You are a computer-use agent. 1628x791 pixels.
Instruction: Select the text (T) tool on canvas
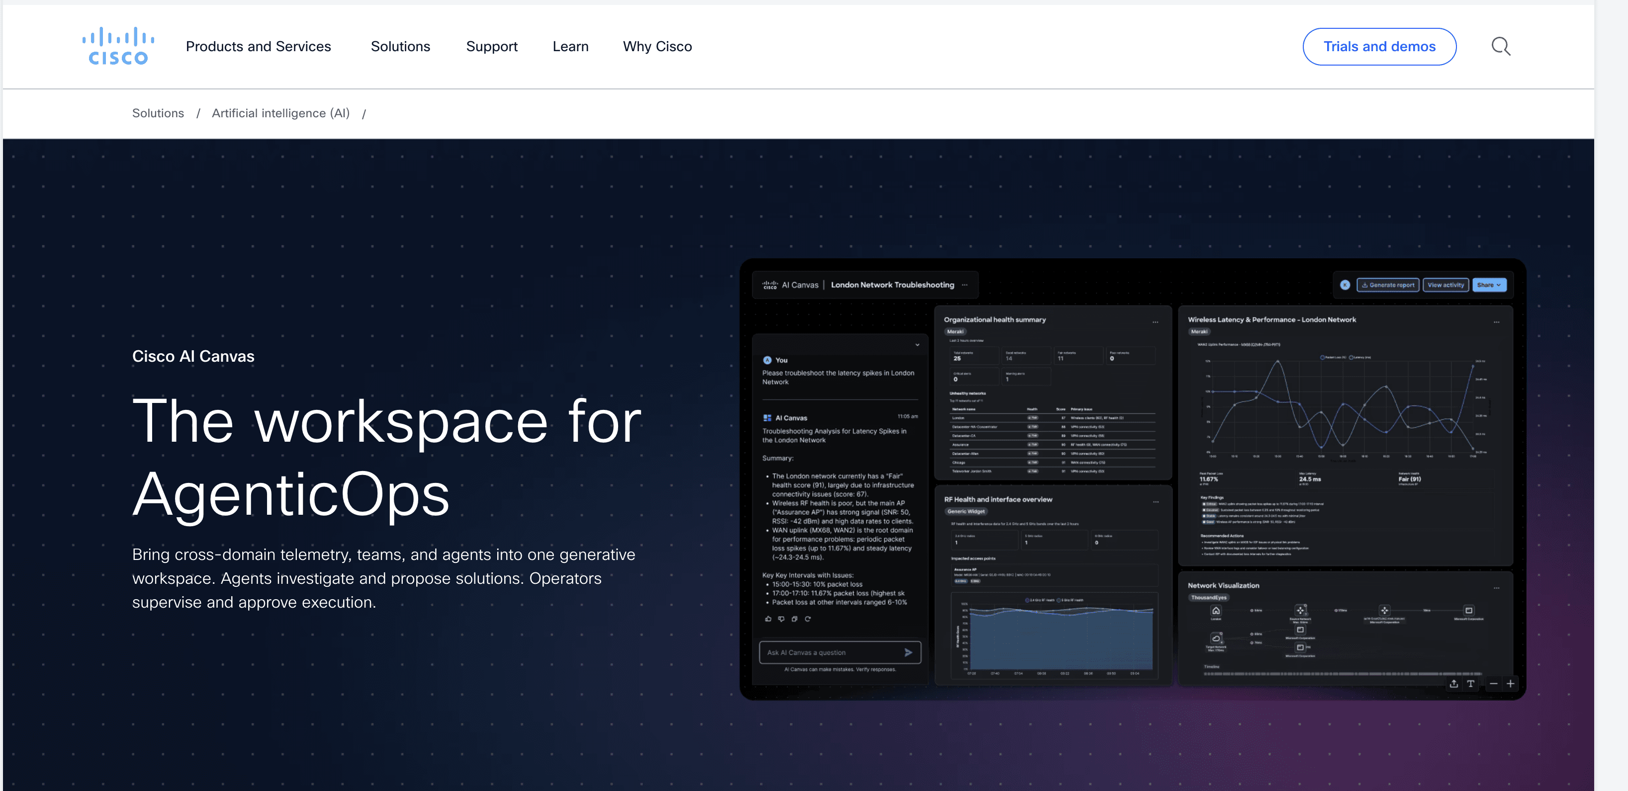1471,684
